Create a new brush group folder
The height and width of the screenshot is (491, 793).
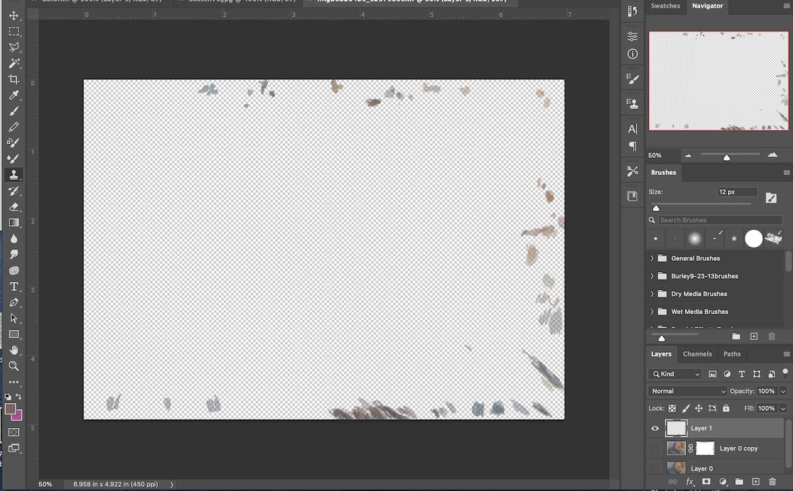[x=736, y=336]
